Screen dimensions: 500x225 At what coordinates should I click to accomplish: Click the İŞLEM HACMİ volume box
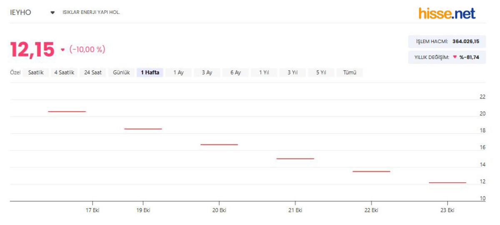click(x=447, y=42)
